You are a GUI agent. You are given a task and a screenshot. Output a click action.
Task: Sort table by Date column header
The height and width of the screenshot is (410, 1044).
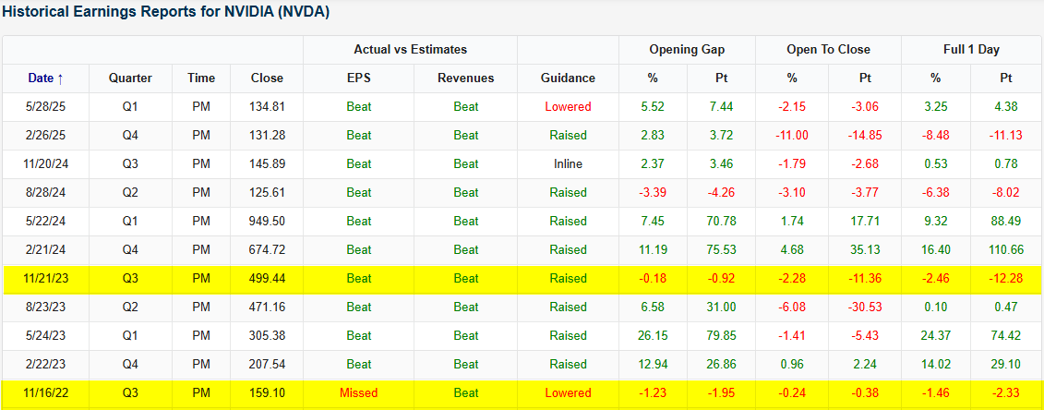click(x=45, y=78)
